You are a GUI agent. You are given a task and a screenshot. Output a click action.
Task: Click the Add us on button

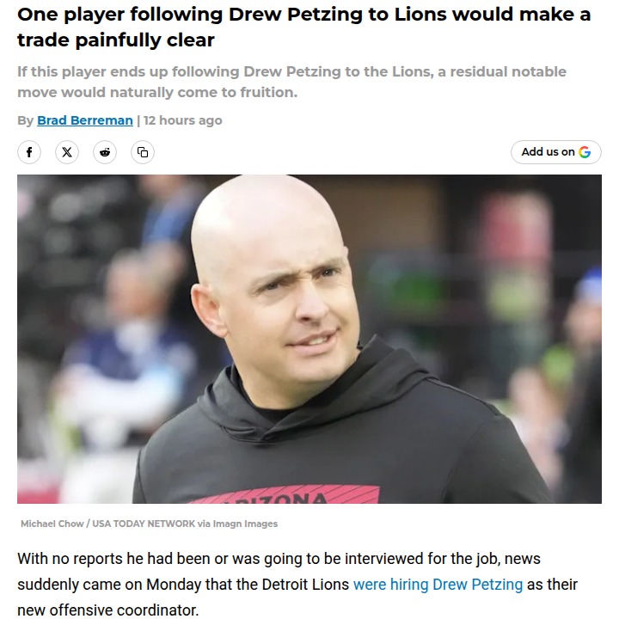click(556, 152)
